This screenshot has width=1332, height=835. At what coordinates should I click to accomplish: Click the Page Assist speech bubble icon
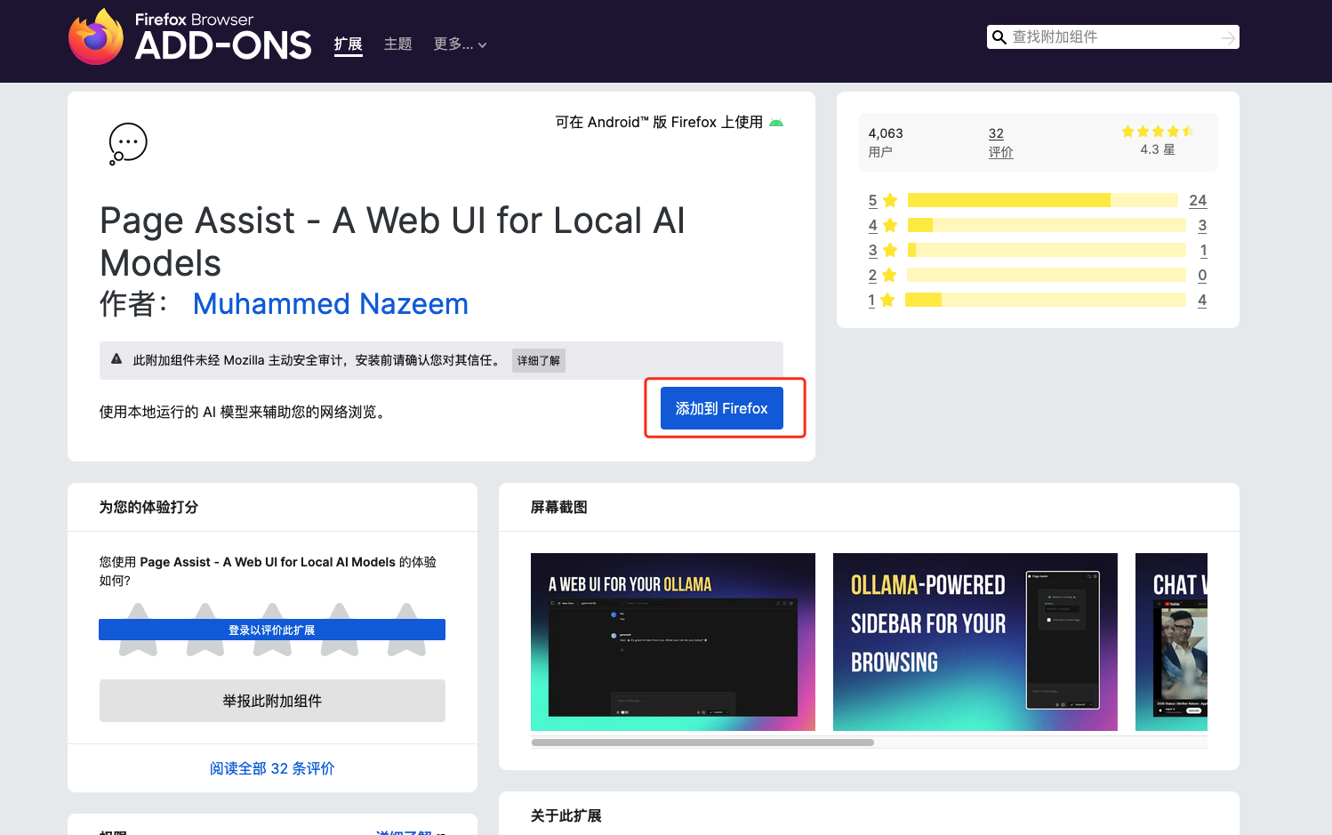tap(128, 144)
